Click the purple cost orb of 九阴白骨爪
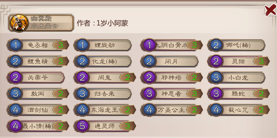277x138 pixels. pos(149,45)
